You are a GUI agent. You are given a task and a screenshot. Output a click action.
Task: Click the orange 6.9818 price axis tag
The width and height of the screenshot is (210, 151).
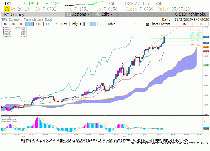[206, 47]
